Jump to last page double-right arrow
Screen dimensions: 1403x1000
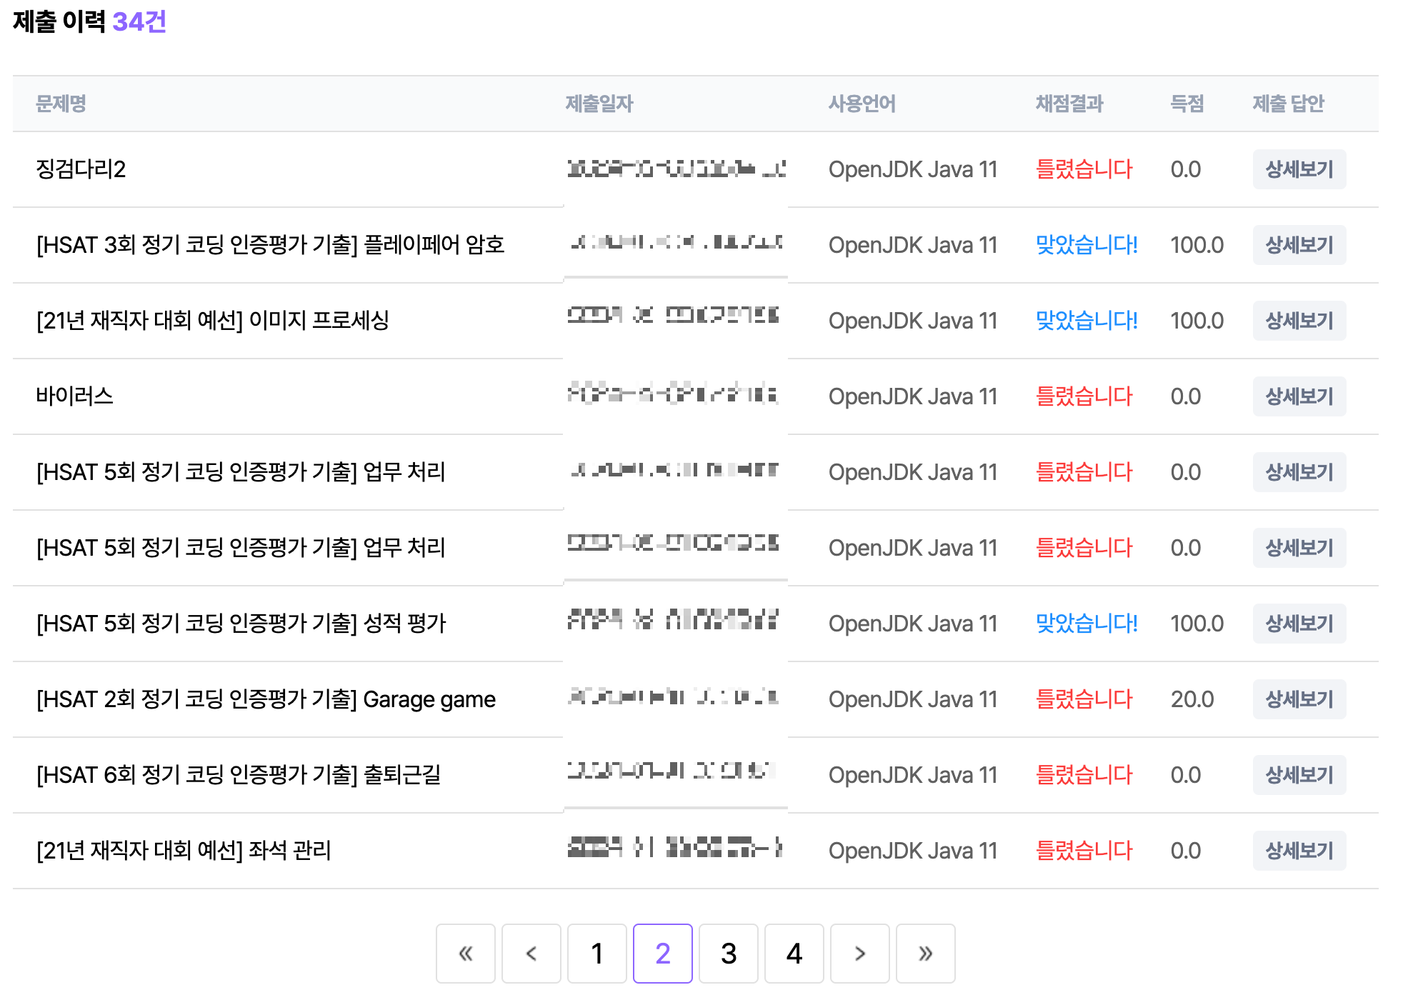point(925,954)
